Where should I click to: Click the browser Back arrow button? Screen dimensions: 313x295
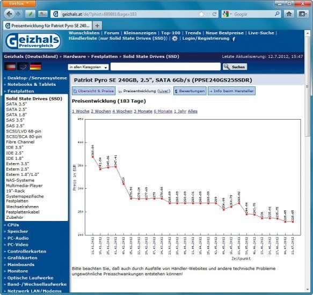click(9, 14)
